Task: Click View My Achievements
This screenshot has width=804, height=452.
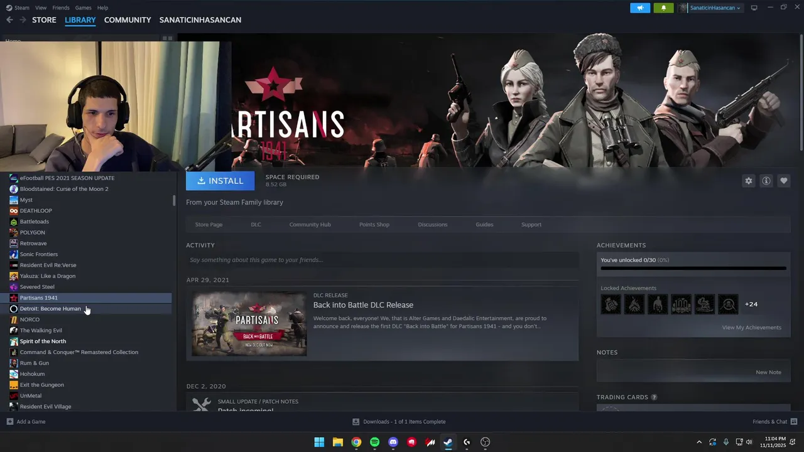Action: [x=751, y=328]
